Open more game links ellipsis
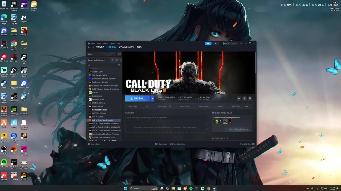Screen dimensions: 341x191 (246, 106)
